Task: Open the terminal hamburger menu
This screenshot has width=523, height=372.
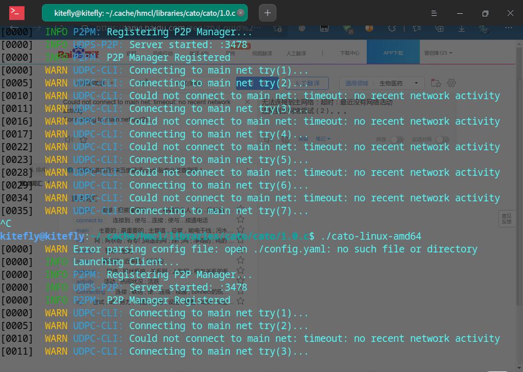Action: click(x=434, y=13)
